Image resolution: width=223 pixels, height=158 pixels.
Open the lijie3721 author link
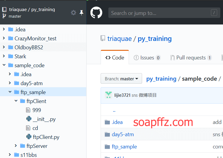122,95
